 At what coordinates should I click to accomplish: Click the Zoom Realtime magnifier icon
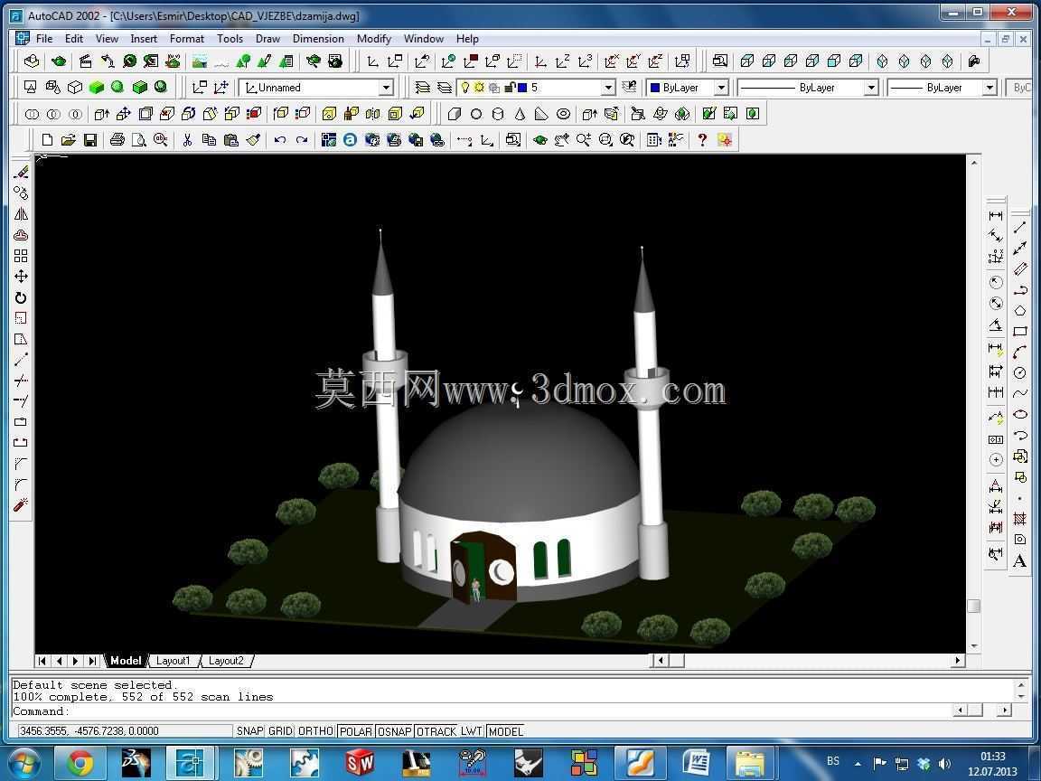tap(583, 140)
